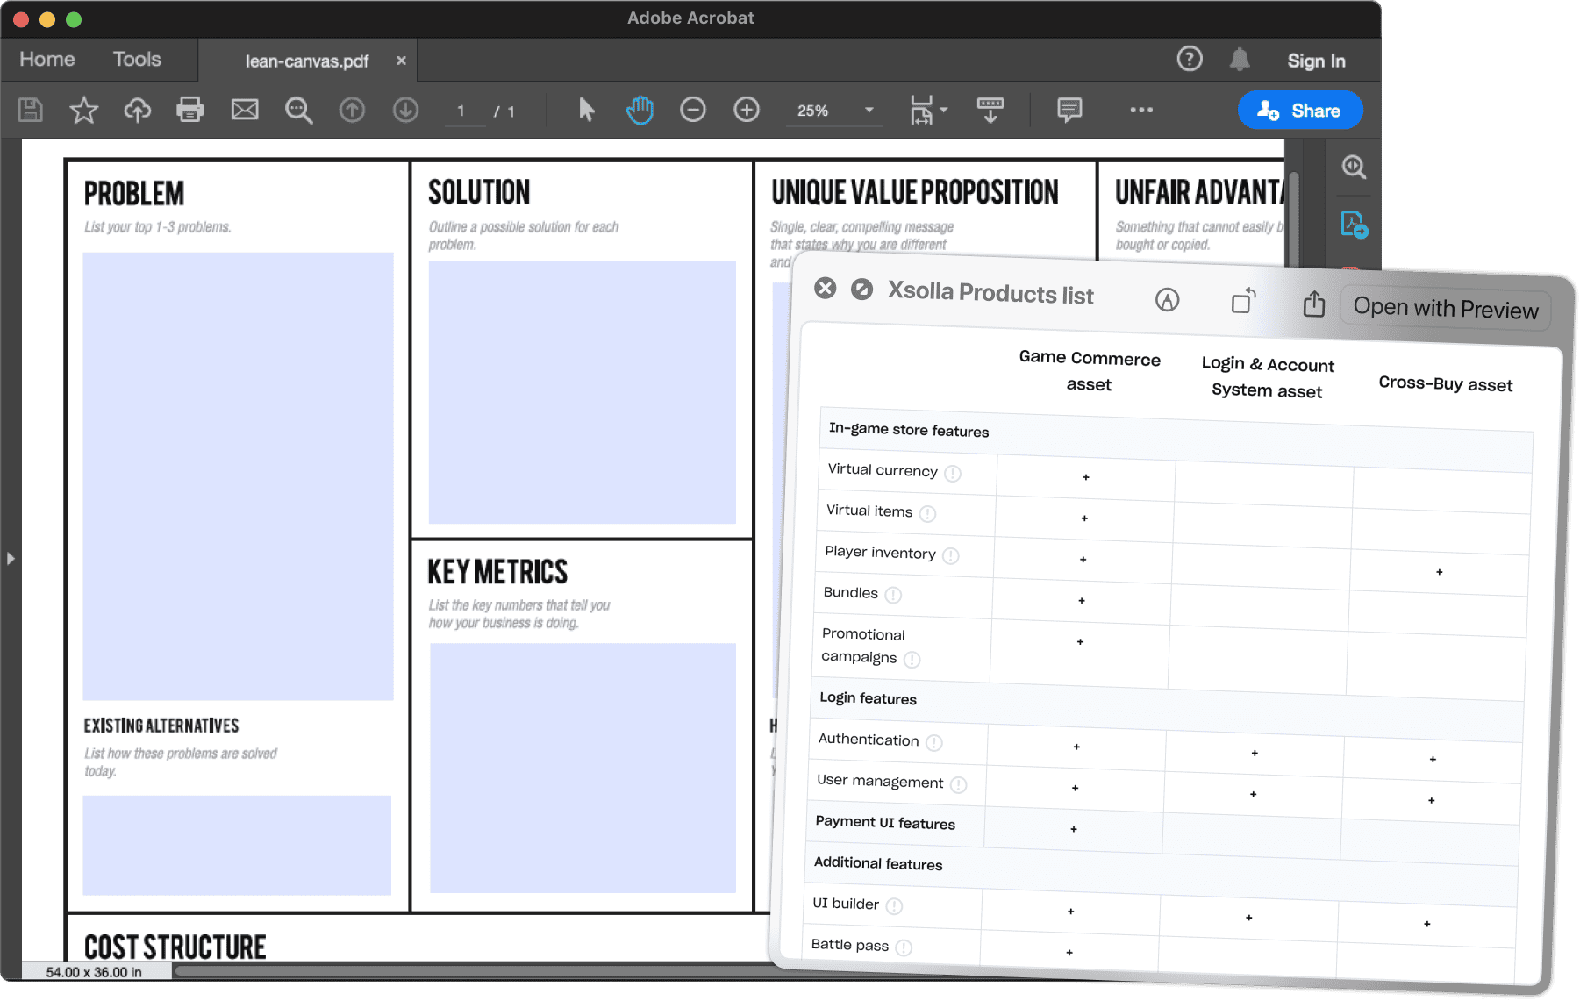Zoom out with the minus circle
The image size is (1580, 1001).
pyautogui.click(x=693, y=110)
